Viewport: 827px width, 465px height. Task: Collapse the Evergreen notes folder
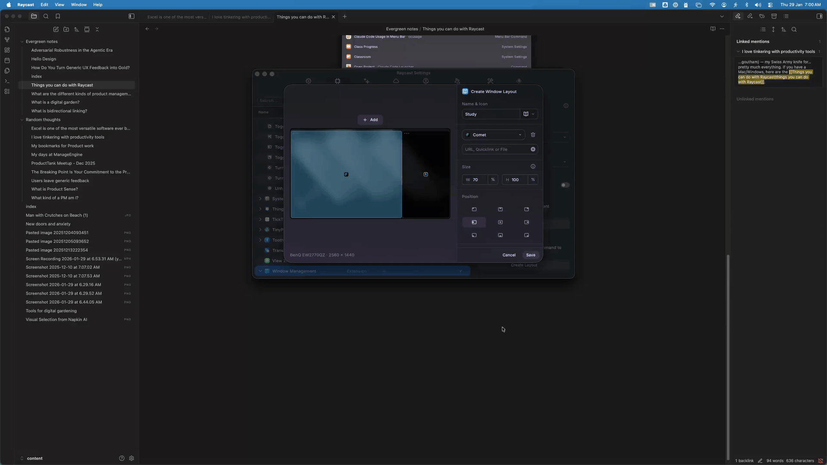pyautogui.click(x=22, y=42)
